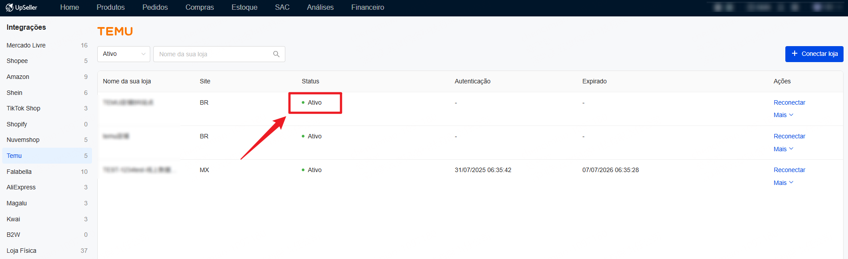This screenshot has height=259, width=848.
Task: Open the Home menu
Action: point(70,8)
